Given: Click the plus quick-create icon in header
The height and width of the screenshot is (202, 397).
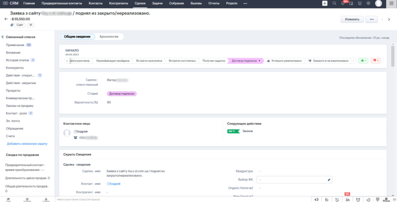Looking at the screenshot, I should (x=325, y=3).
